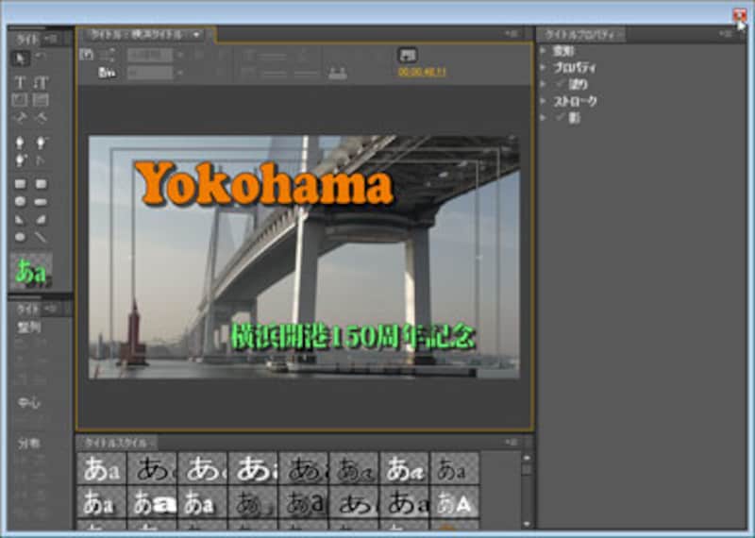
Task: Pick the Rectangle shape tool
Action: 20,184
